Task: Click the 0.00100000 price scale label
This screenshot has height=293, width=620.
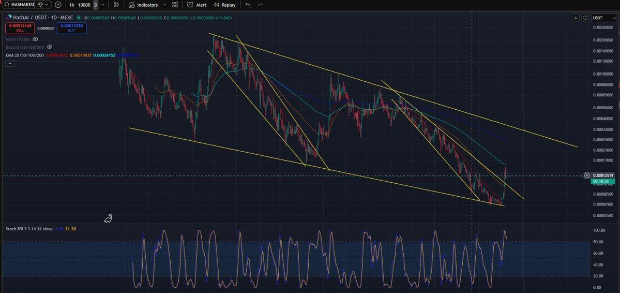Action: 604,74
